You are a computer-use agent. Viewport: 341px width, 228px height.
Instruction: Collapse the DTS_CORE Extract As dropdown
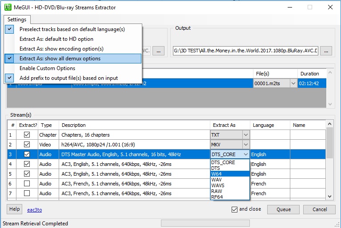pos(246,154)
